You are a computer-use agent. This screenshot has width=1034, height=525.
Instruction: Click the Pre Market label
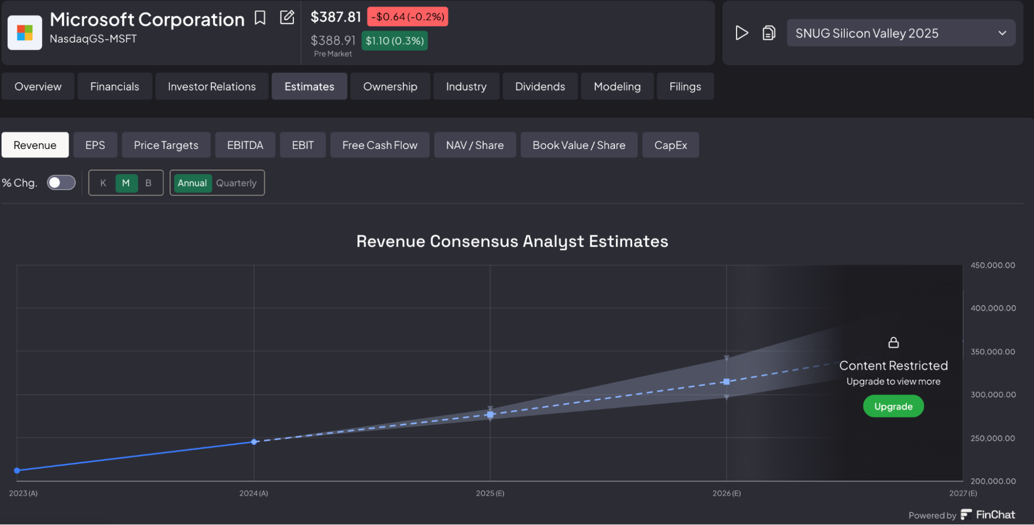pos(333,54)
